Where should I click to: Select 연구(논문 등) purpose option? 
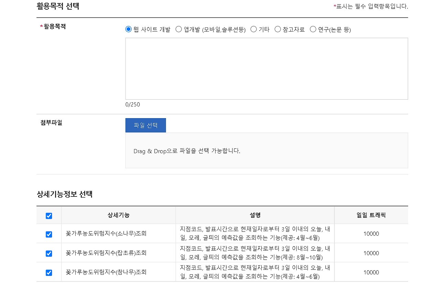(313, 29)
